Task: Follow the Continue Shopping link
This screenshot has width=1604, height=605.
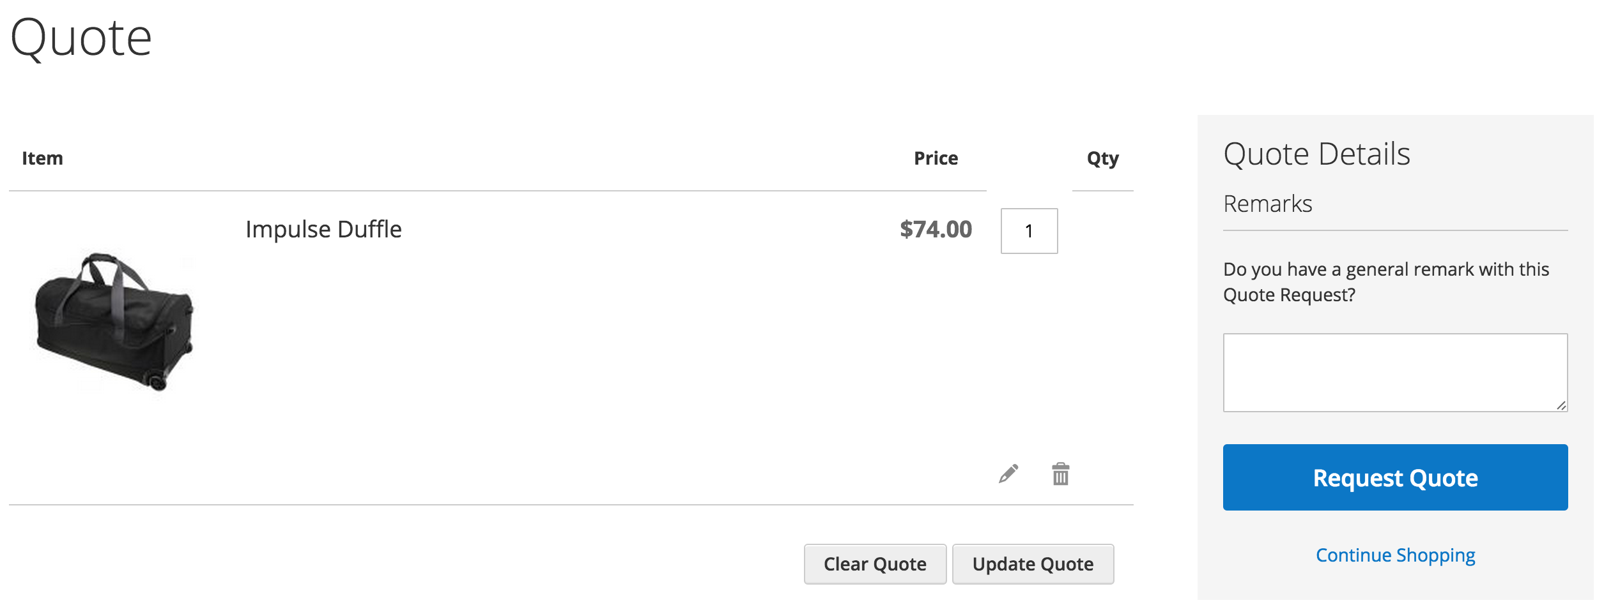Action: (x=1395, y=555)
